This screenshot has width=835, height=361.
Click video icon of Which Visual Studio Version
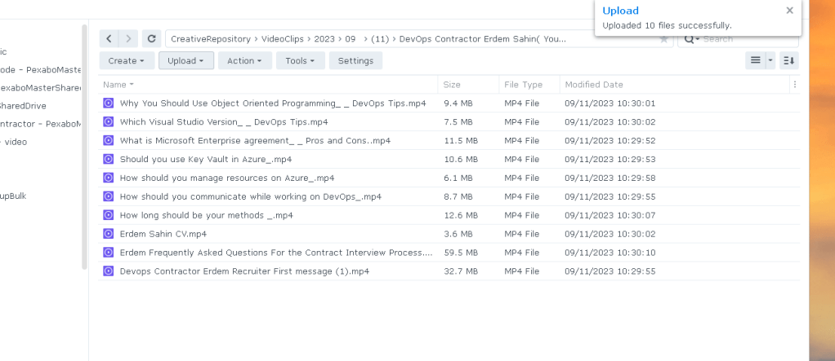coord(108,121)
